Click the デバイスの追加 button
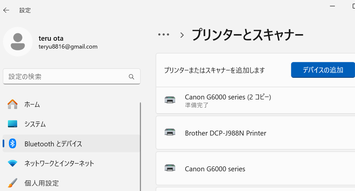The height and width of the screenshot is (191, 355). (323, 70)
